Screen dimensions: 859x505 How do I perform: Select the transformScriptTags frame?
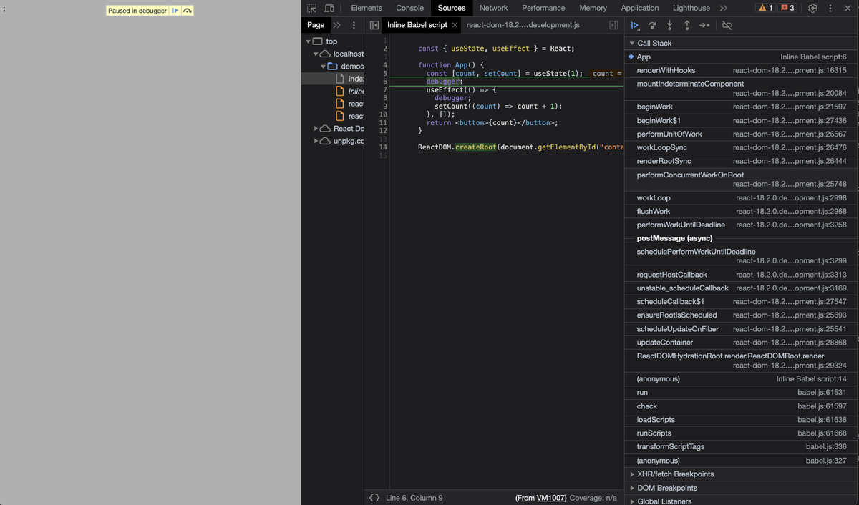pos(741,447)
